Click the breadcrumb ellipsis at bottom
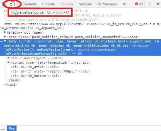 3,129
